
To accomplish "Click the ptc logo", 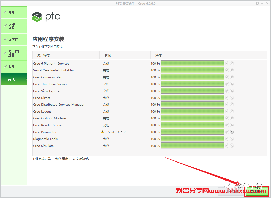I will click(46, 17).
